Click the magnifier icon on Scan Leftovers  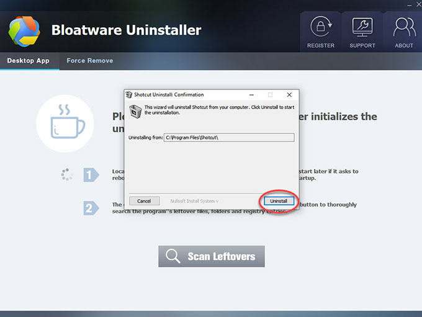173,256
